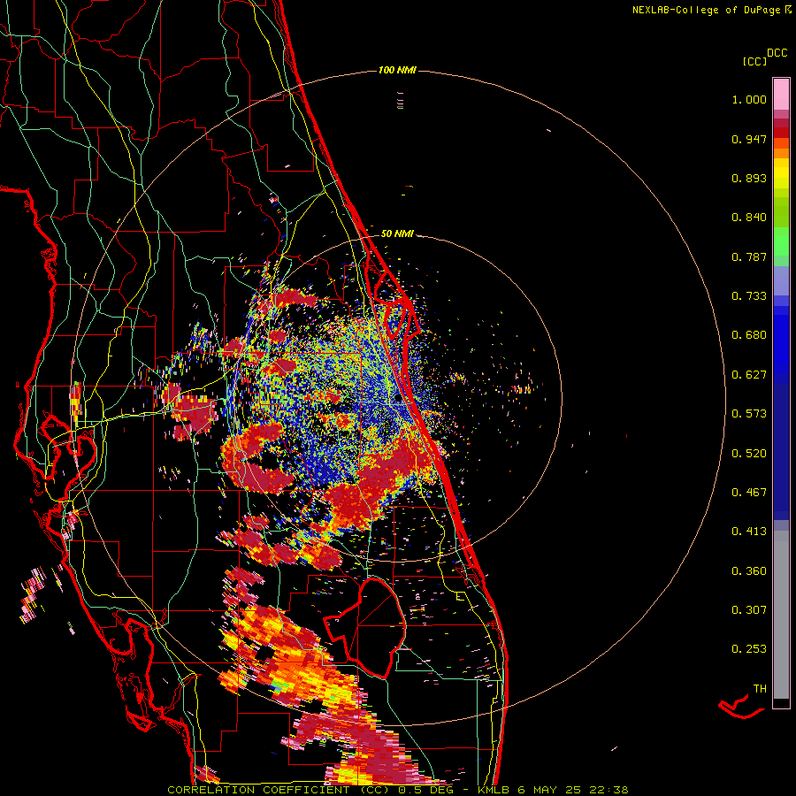Click the 100 NMI range ring label
Screen dimensions: 796x796
(397, 70)
